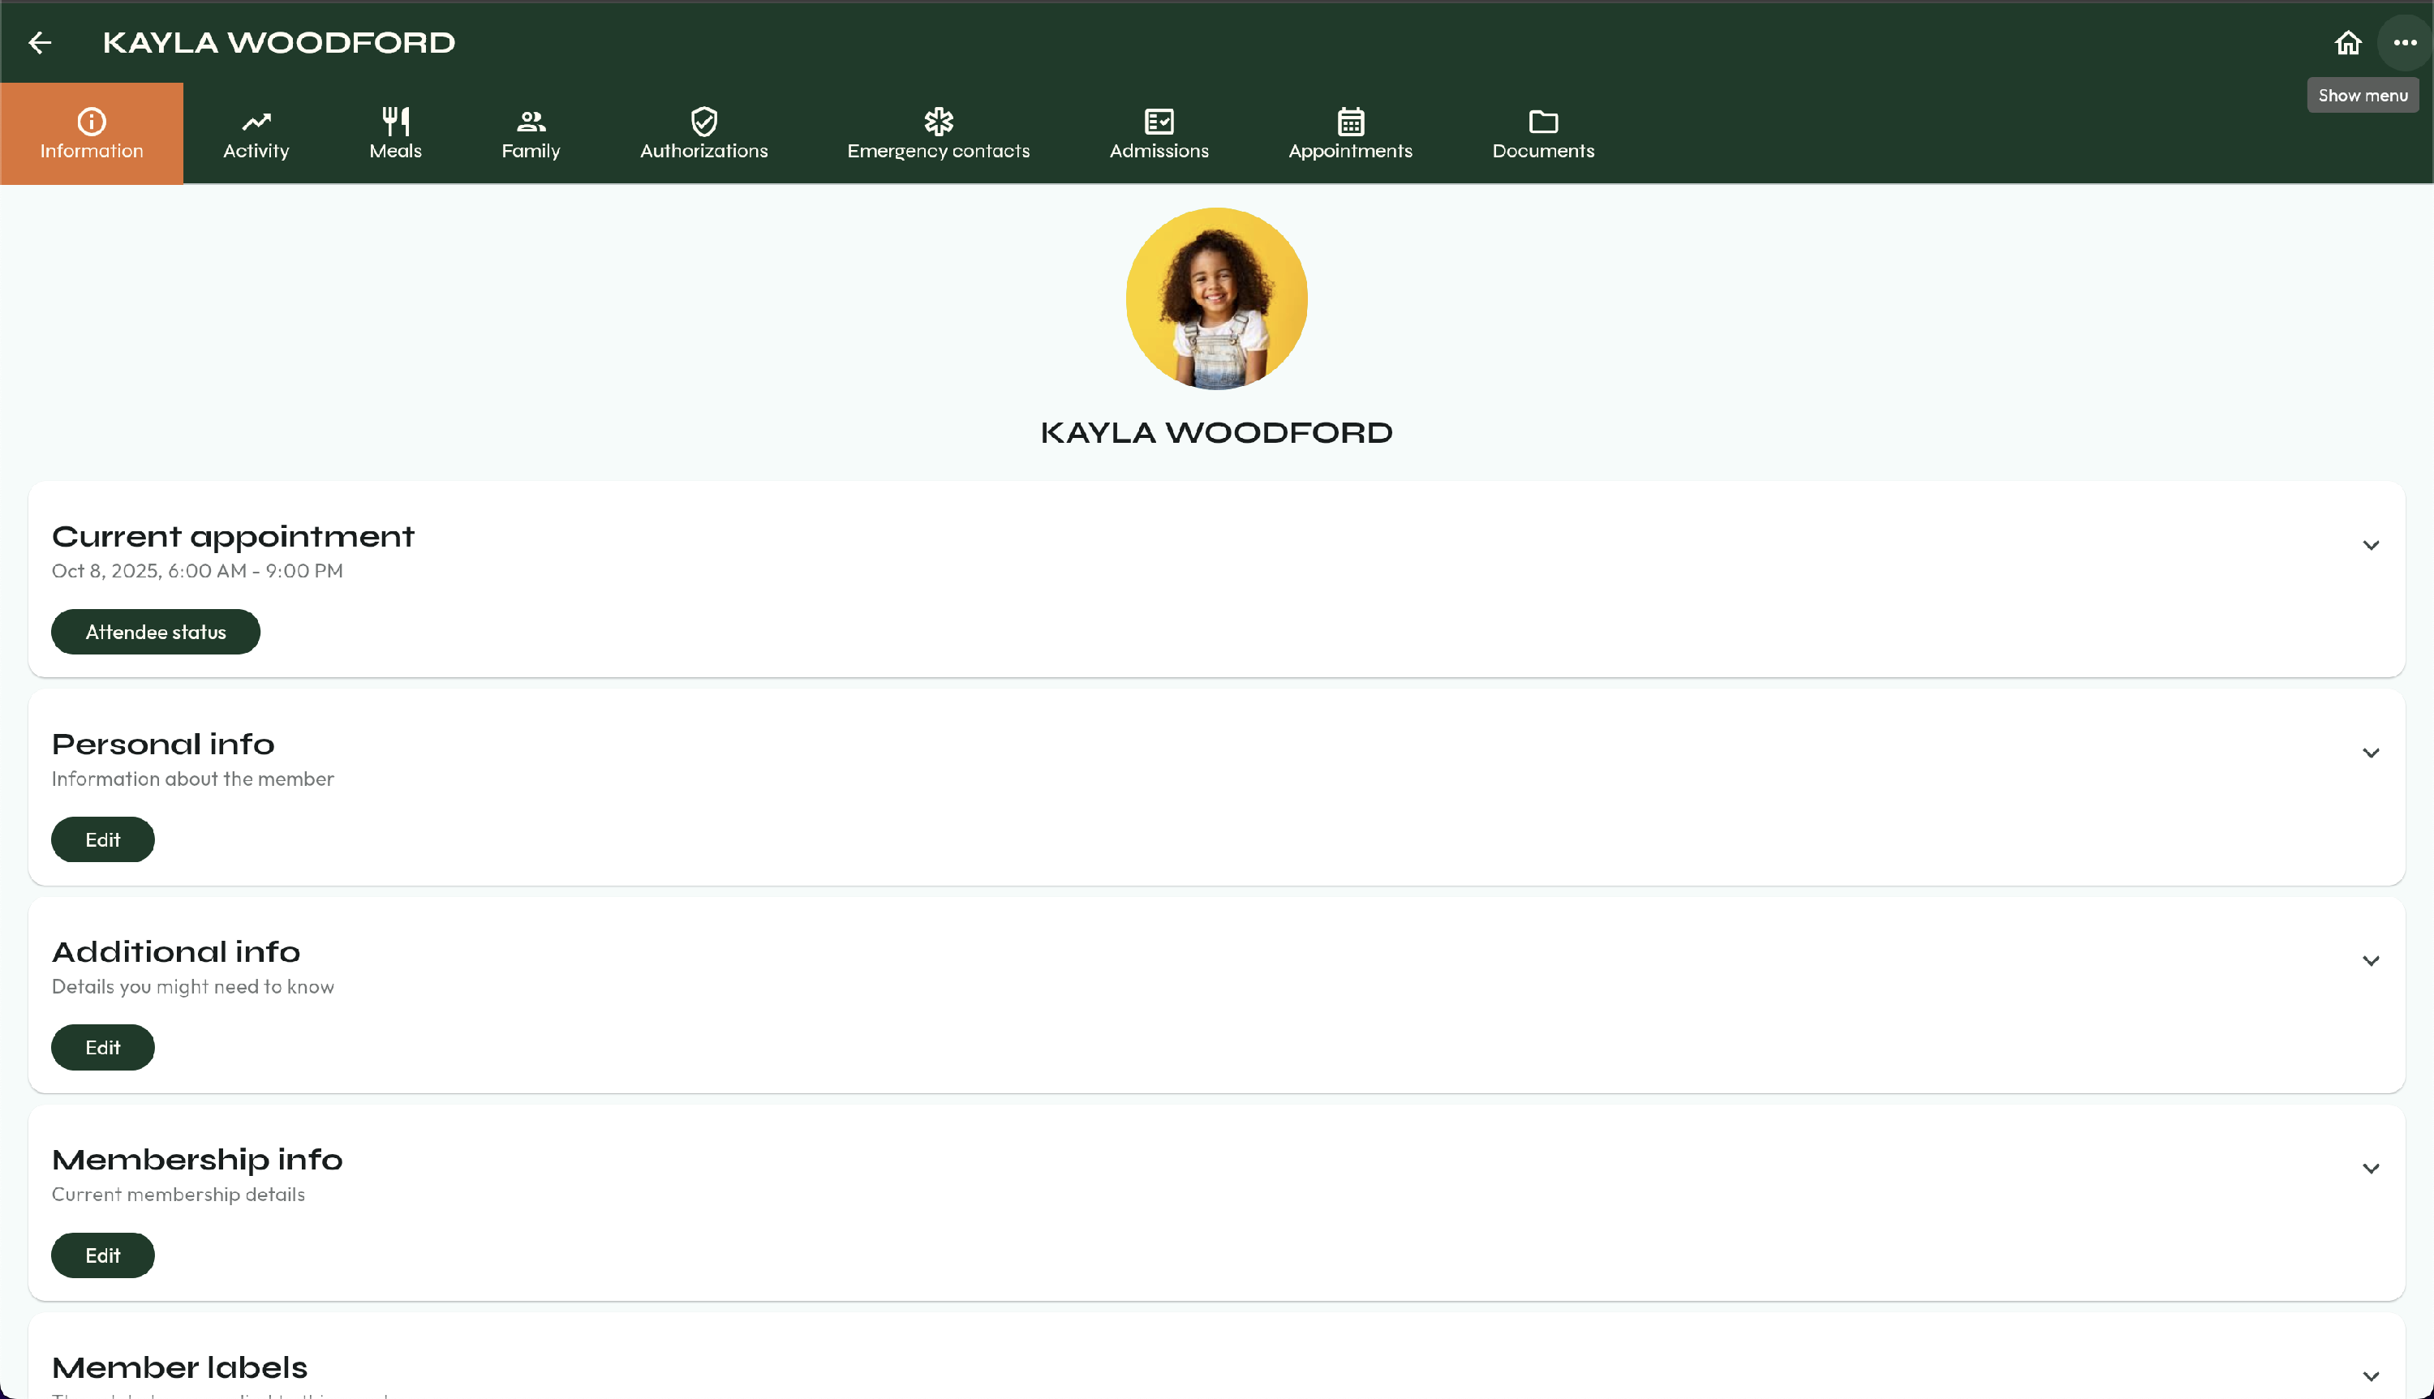Expand the Additional info chevron

click(x=2371, y=961)
